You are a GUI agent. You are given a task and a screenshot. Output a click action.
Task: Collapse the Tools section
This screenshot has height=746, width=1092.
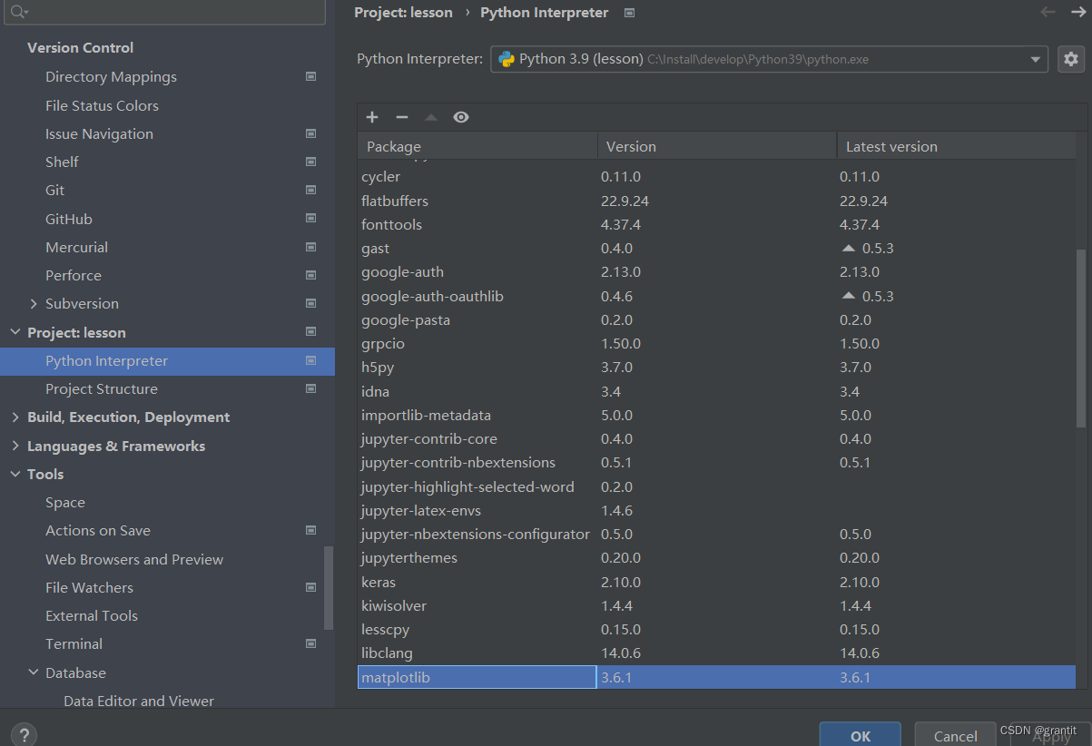coord(15,474)
